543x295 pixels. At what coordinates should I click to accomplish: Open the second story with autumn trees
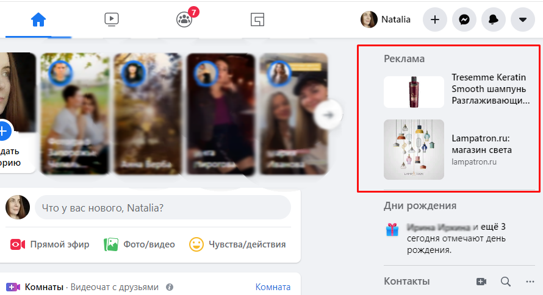148,113
